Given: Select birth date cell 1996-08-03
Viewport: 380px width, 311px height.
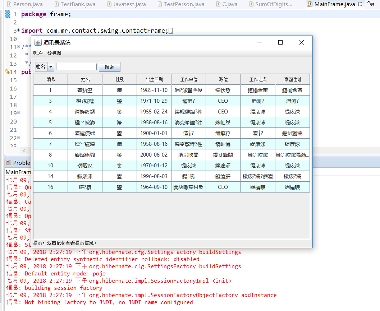Looking at the screenshot, I should [x=154, y=176].
